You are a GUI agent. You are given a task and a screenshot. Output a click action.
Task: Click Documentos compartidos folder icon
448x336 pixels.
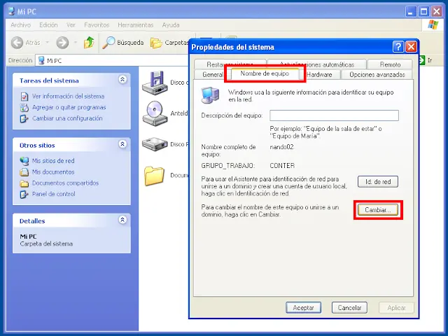point(24,183)
